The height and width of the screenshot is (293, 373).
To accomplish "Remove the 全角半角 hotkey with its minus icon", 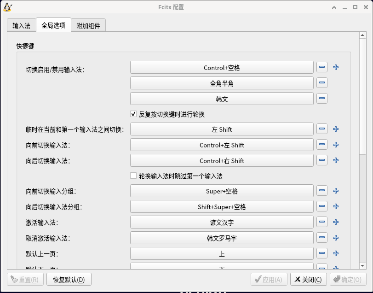I will pos(322,82).
